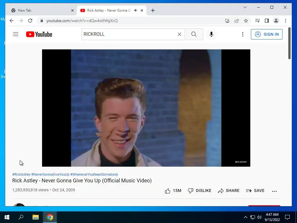Image resolution: width=297 pixels, height=223 pixels.
Task: Open Chrome's three-dot menu
Action: [285, 21]
